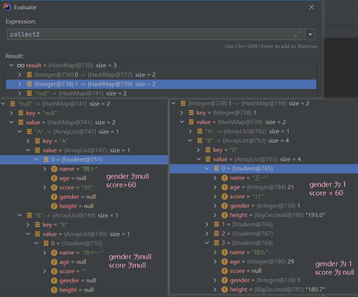Image resolution: width=358 pixels, height=297 pixels.
Task: Expand age = Integer@784 21 field
Action: tap(215, 187)
